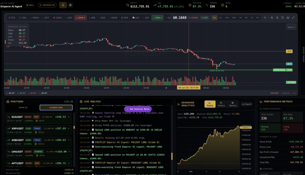Viewport: 305px width, 175px height.
Task: Select the APE symbol tab
Action: point(69,18)
